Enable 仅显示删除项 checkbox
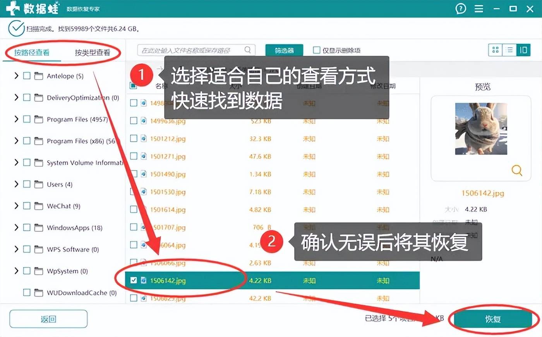Image resolution: width=542 pixels, height=337 pixels. tap(316, 50)
